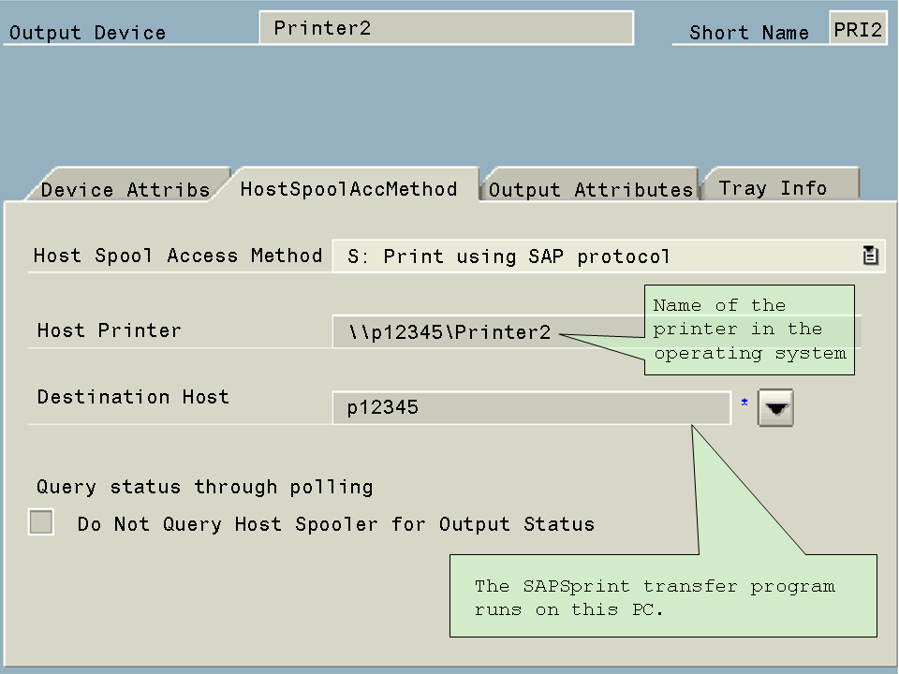Select the Destination Host field p12345
This screenshot has width=899, height=674.
530,408
